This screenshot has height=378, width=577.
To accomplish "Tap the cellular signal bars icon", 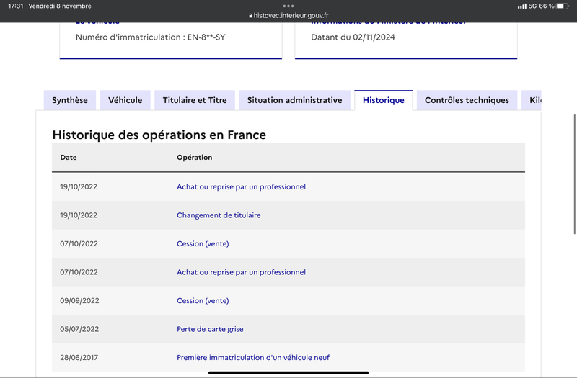I will [521, 6].
